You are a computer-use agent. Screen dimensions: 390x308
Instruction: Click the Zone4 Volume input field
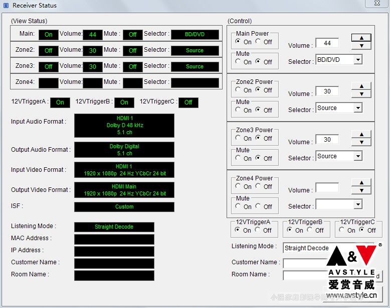click(327, 188)
